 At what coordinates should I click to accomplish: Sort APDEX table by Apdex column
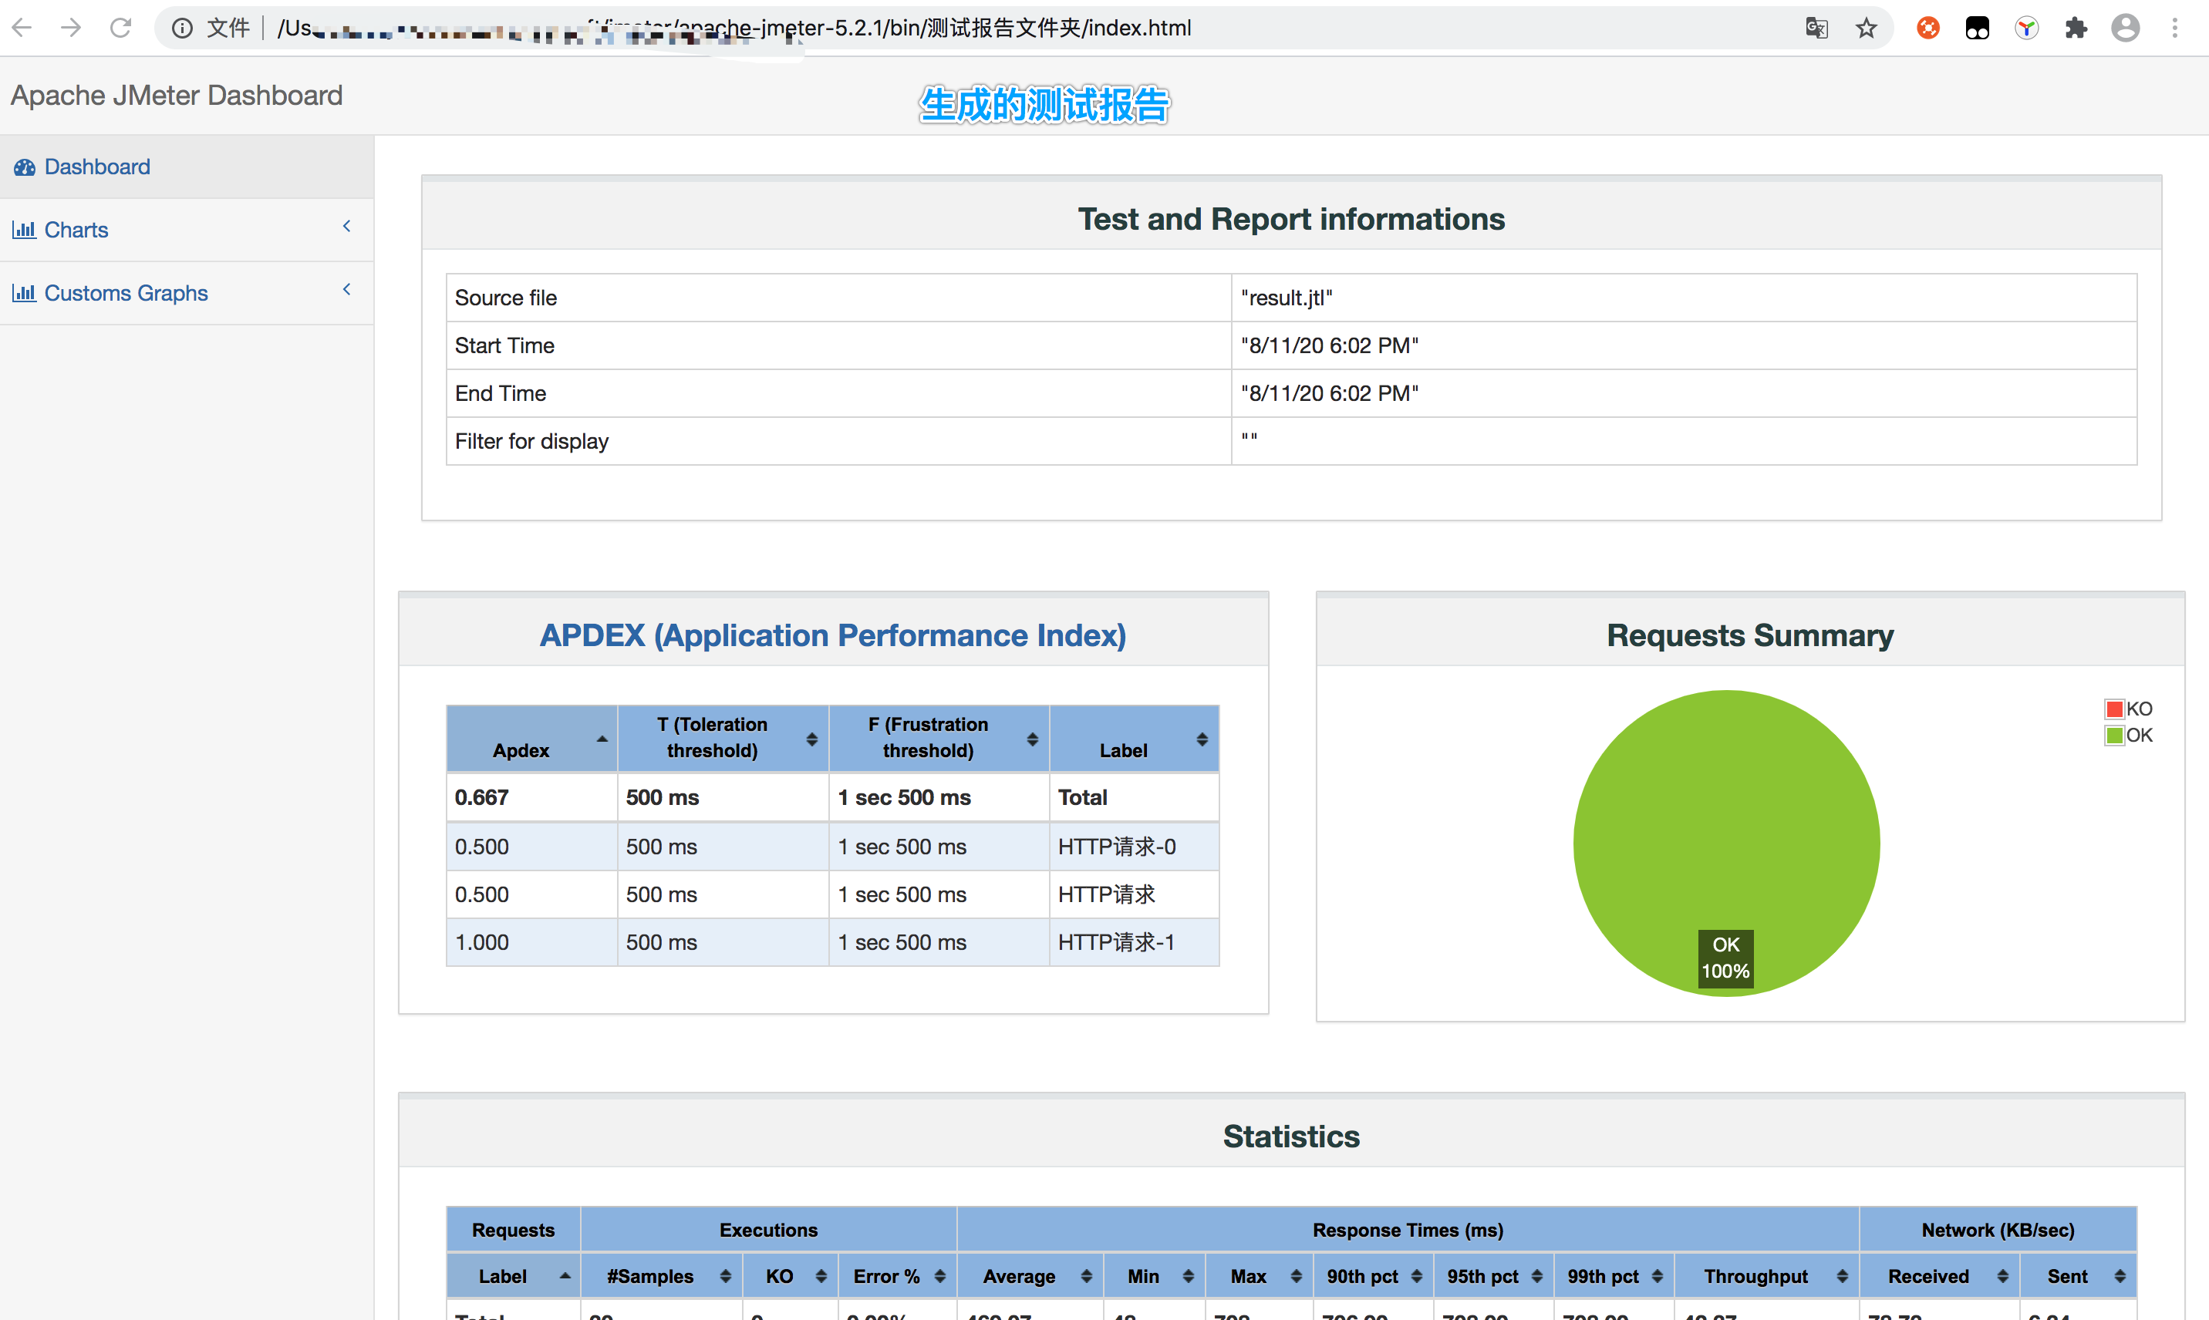[x=531, y=739]
